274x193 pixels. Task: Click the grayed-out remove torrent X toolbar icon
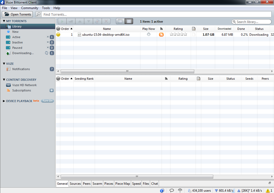(x=106, y=21)
